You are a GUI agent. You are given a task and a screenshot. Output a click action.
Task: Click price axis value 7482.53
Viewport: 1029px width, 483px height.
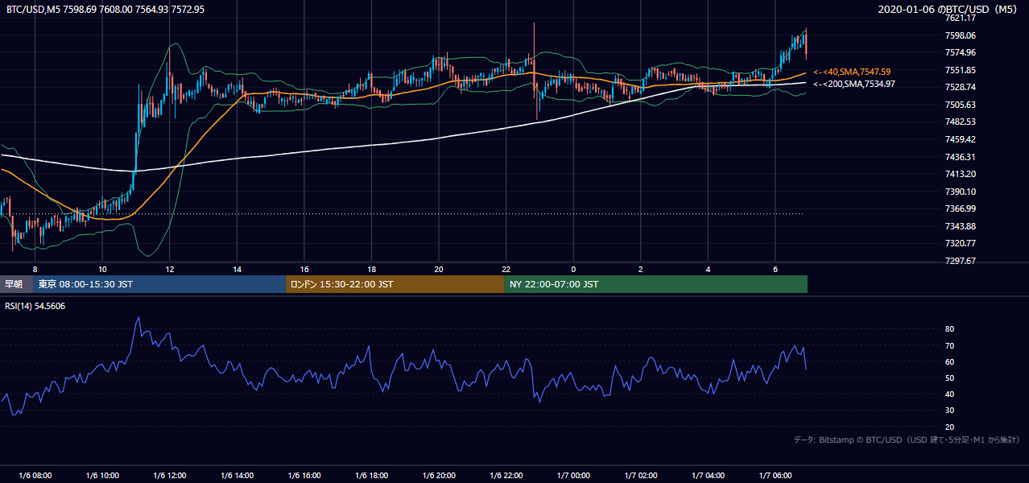point(961,122)
